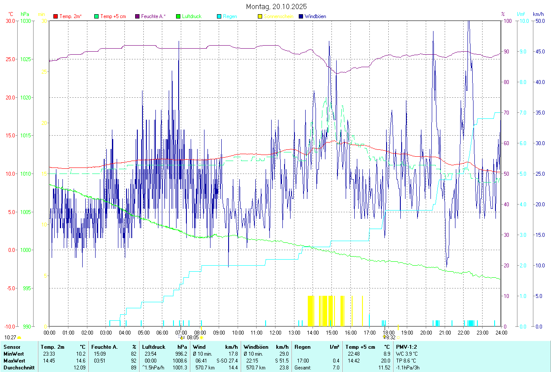Click the 18:00 time label on axis

click(389, 332)
